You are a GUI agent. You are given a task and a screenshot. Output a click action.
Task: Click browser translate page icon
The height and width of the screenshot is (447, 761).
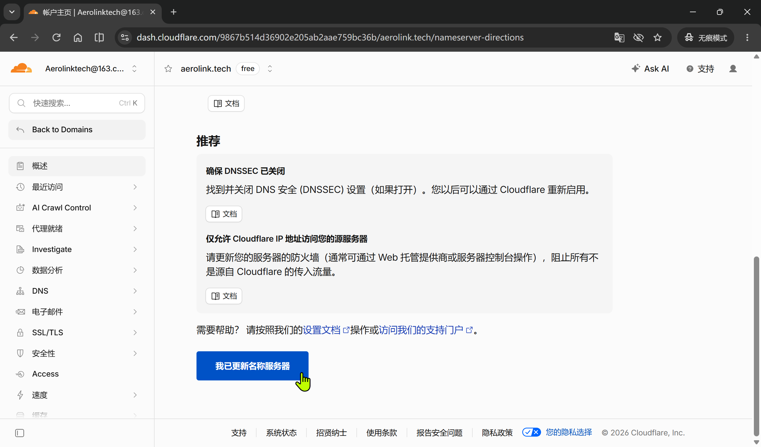[x=619, y=37]
